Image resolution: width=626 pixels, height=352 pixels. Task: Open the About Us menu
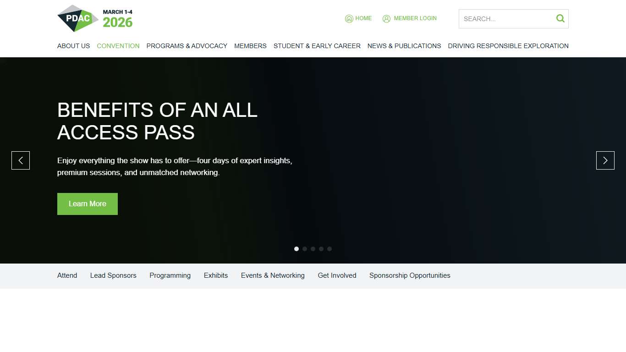(73, 46)
